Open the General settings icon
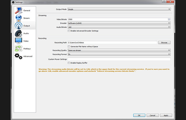The image size is (186, 120). 19,10
